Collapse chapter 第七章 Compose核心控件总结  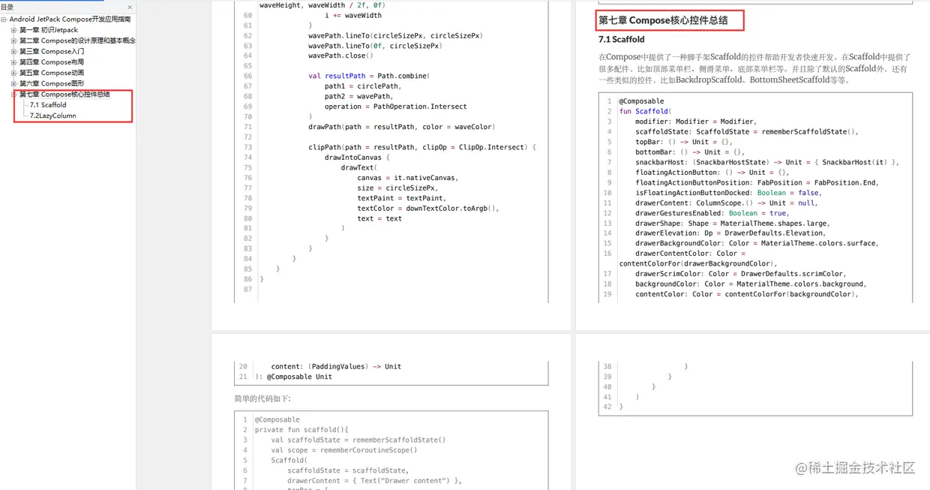(x=13, y=95)
